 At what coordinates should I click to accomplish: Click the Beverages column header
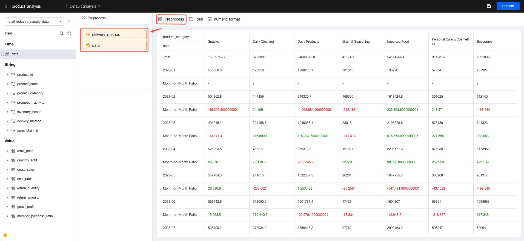[x=485, y=42]
